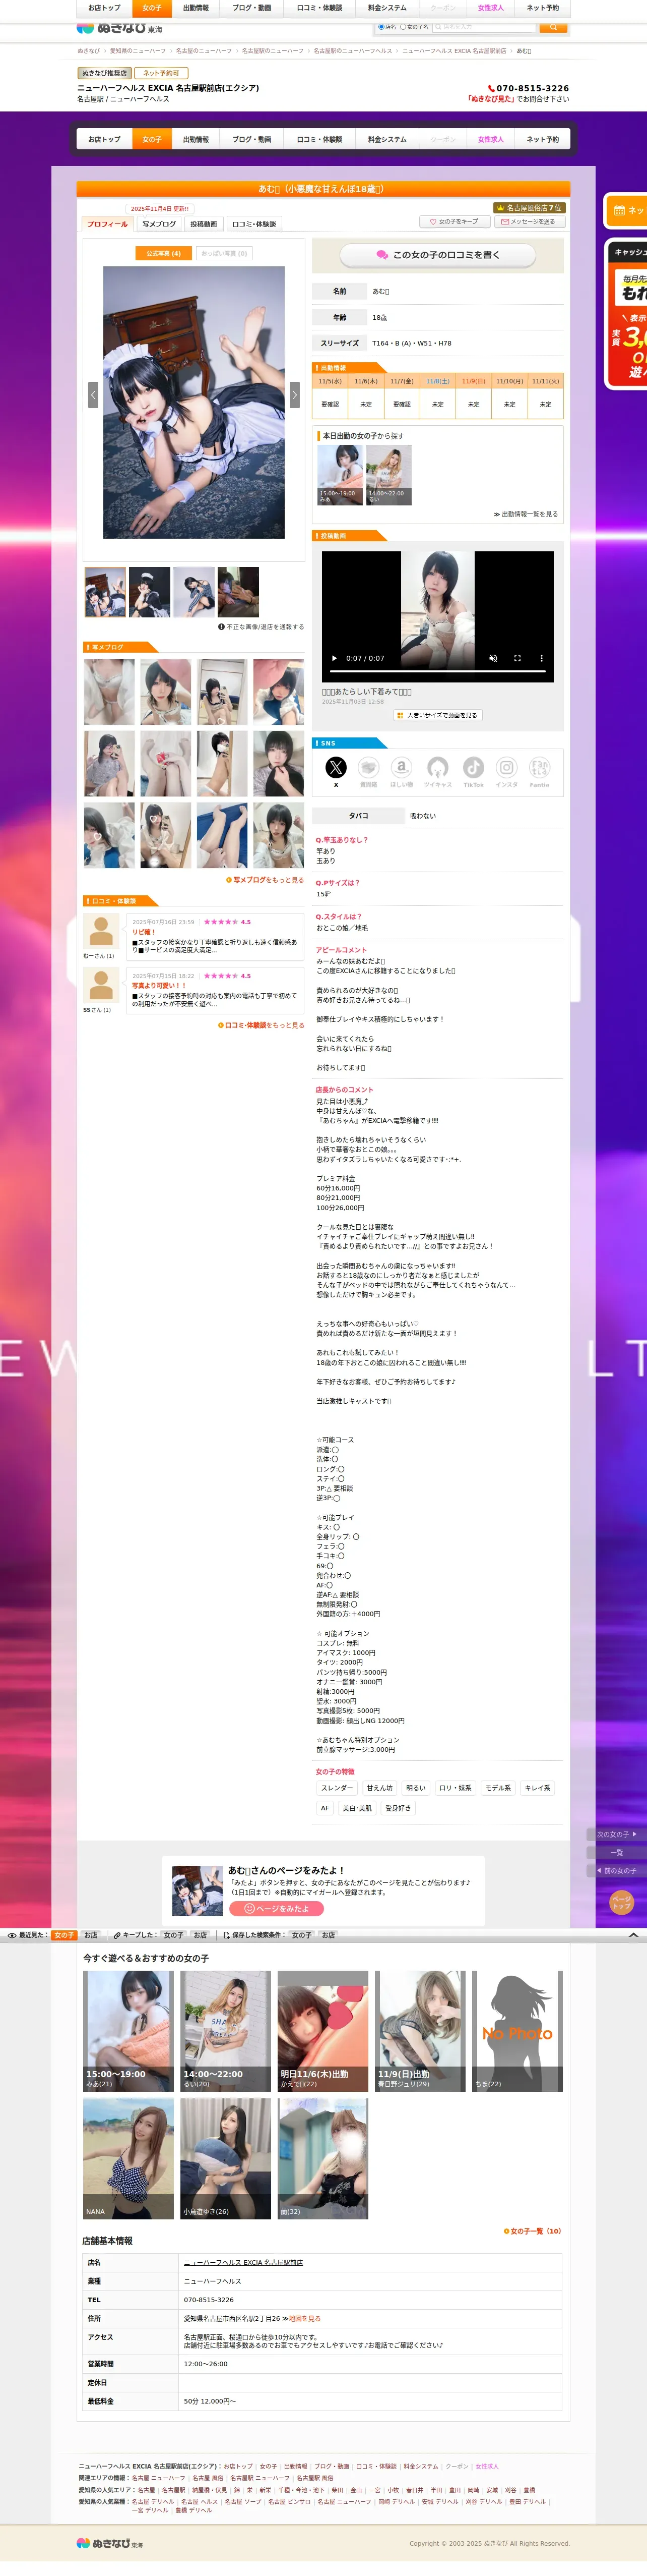The image size is (647, 2576).
Task: Select the 公式写真 (4) photo tab
Action: pyautogui.click(x=163, y=253)
